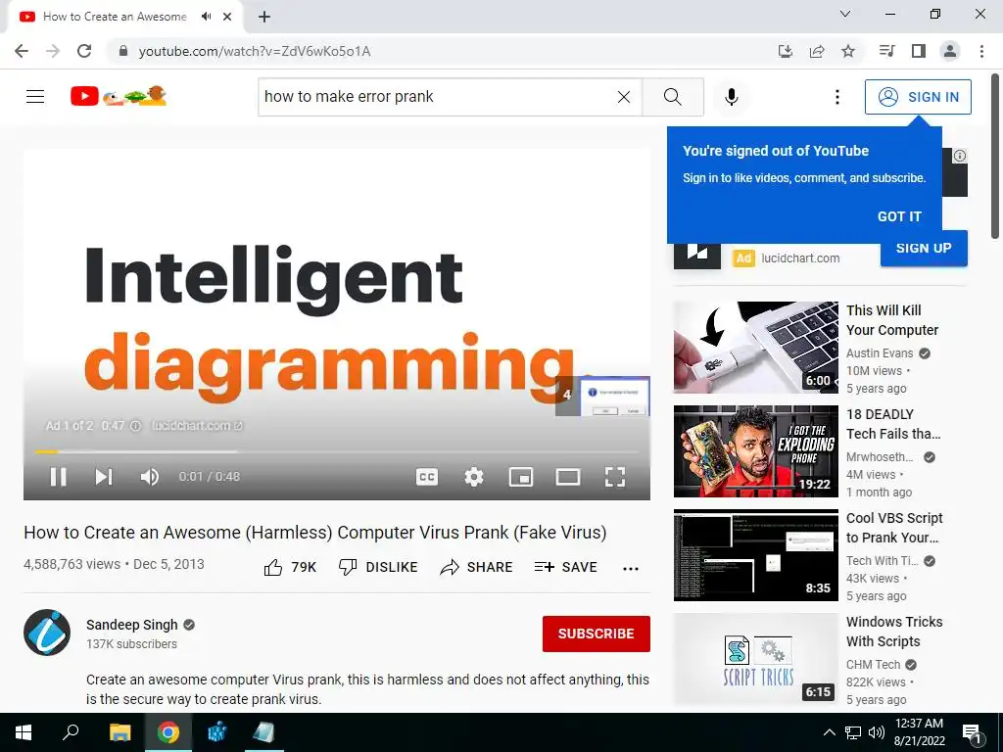Go to the YouTube home logo

pyautogui.click(x=119, y=96)
